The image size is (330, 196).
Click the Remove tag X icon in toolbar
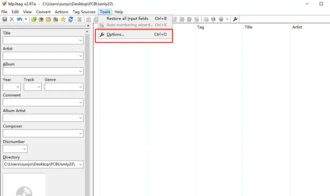12,19
